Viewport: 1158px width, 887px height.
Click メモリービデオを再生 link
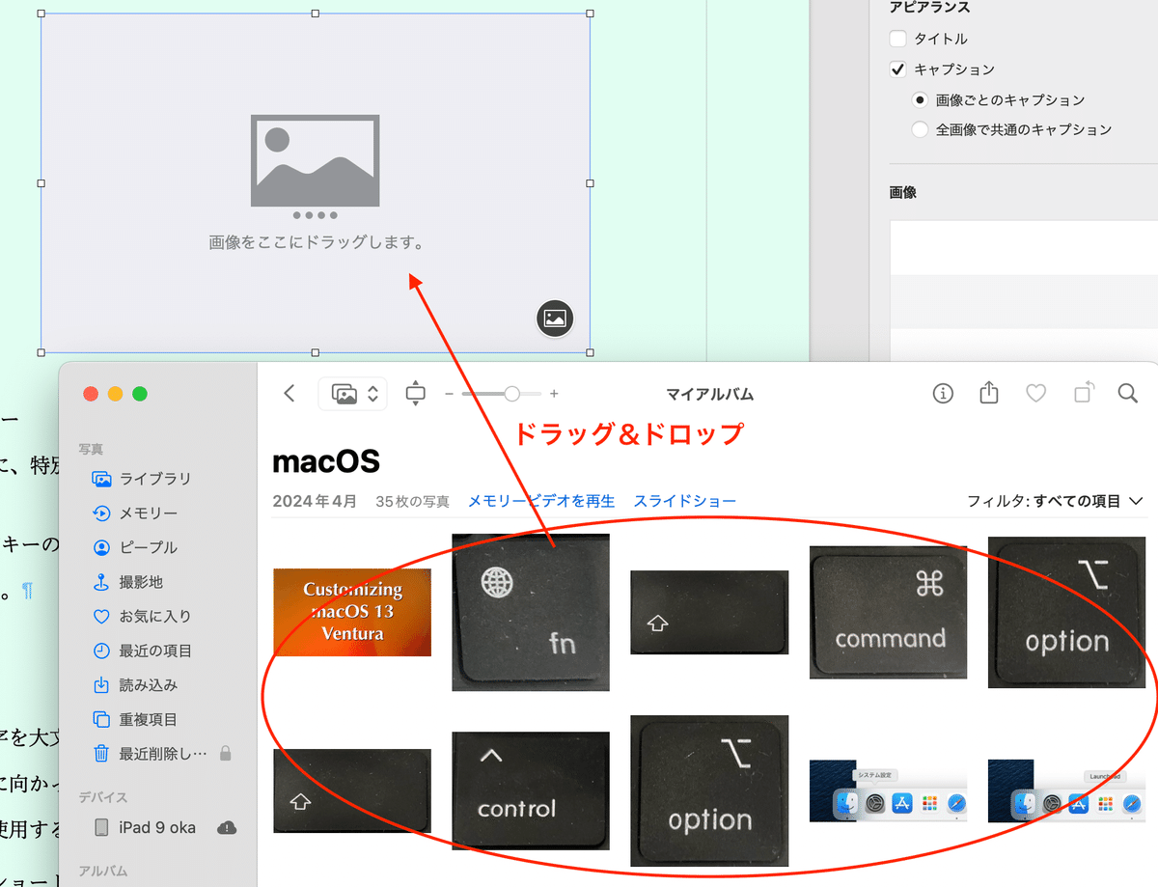tap(541, 501)
